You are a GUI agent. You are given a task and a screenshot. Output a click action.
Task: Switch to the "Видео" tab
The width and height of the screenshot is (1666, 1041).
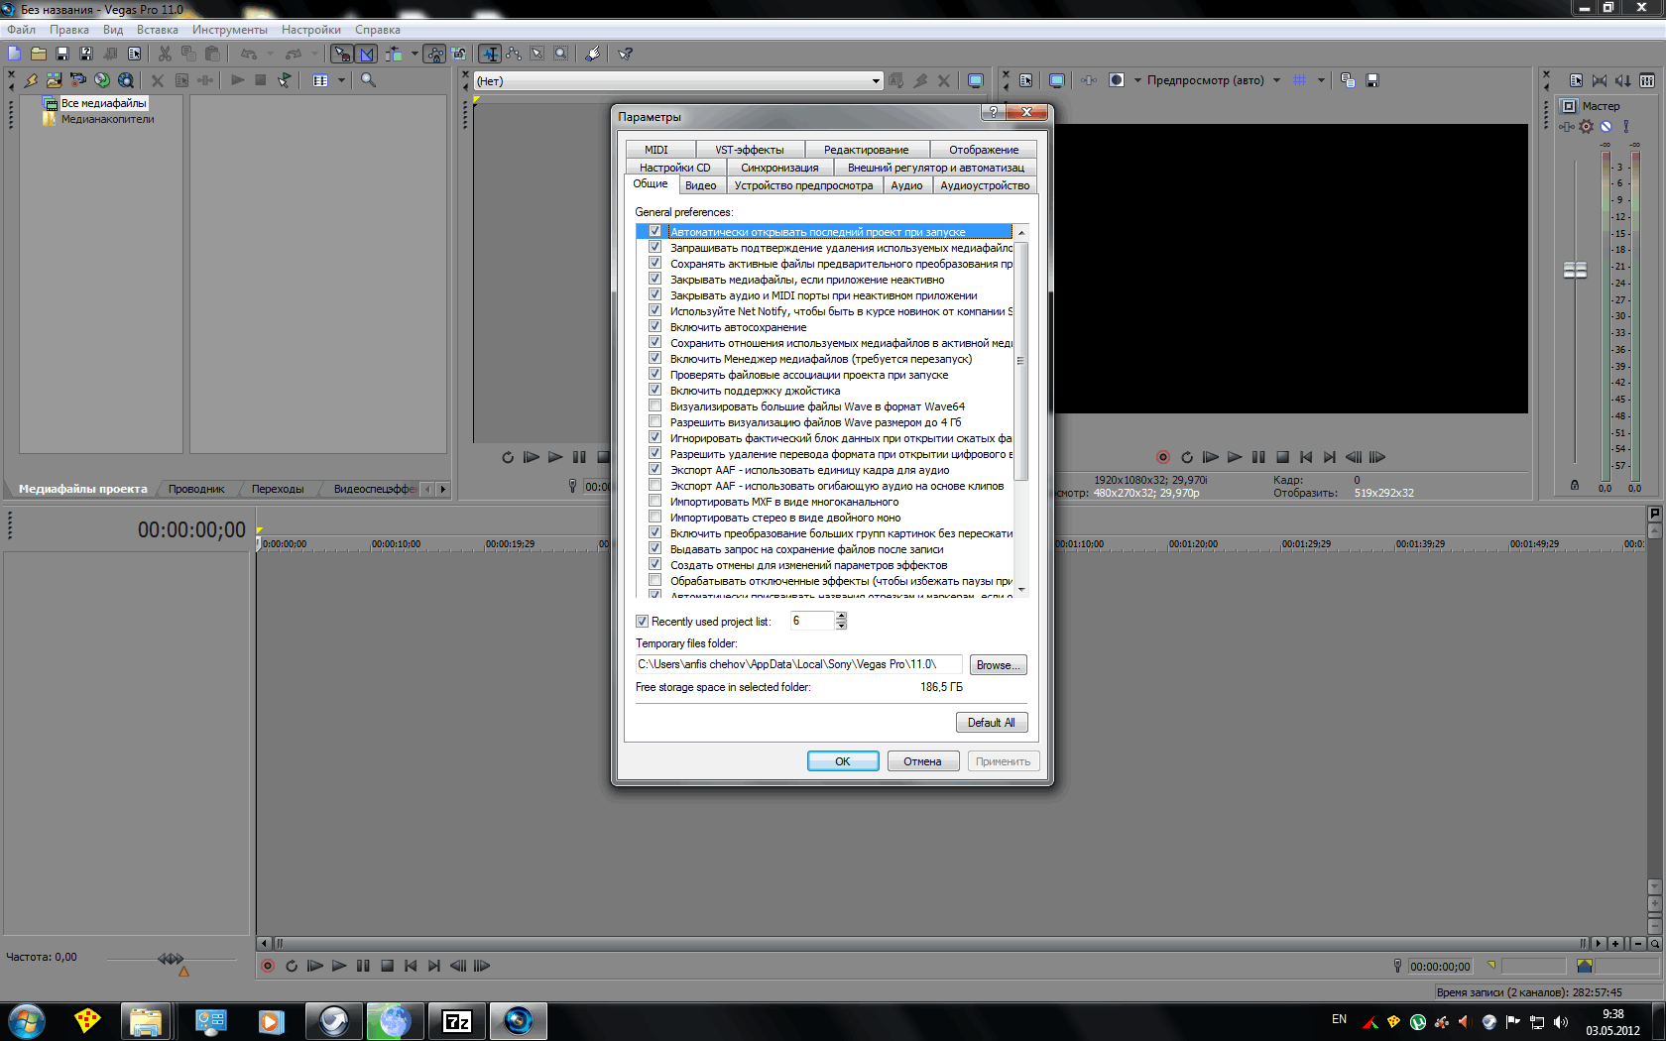tap(700, 185)
